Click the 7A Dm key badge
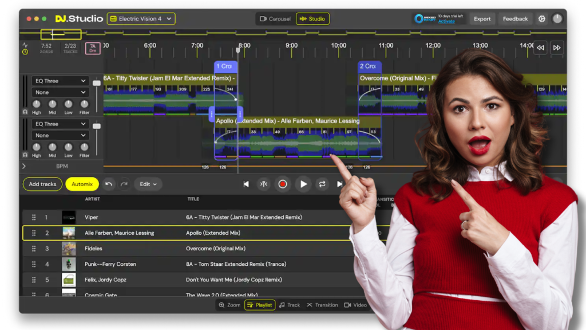 (93, 48)
